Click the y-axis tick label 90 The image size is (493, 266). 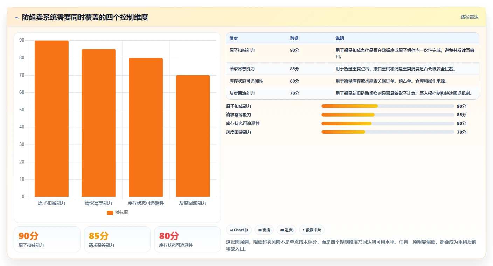coord(22,40)
